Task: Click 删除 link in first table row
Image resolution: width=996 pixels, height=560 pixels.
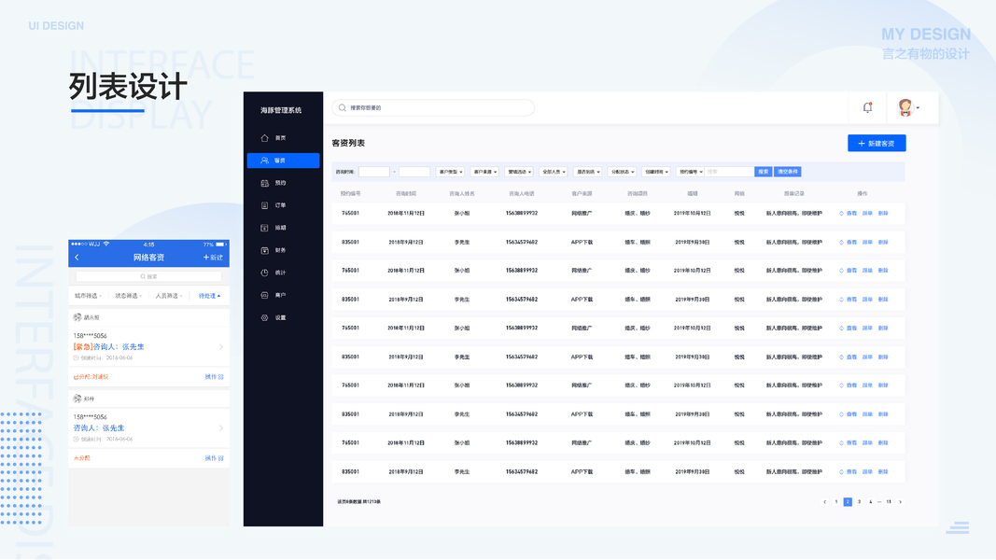Action: point(883,214)
